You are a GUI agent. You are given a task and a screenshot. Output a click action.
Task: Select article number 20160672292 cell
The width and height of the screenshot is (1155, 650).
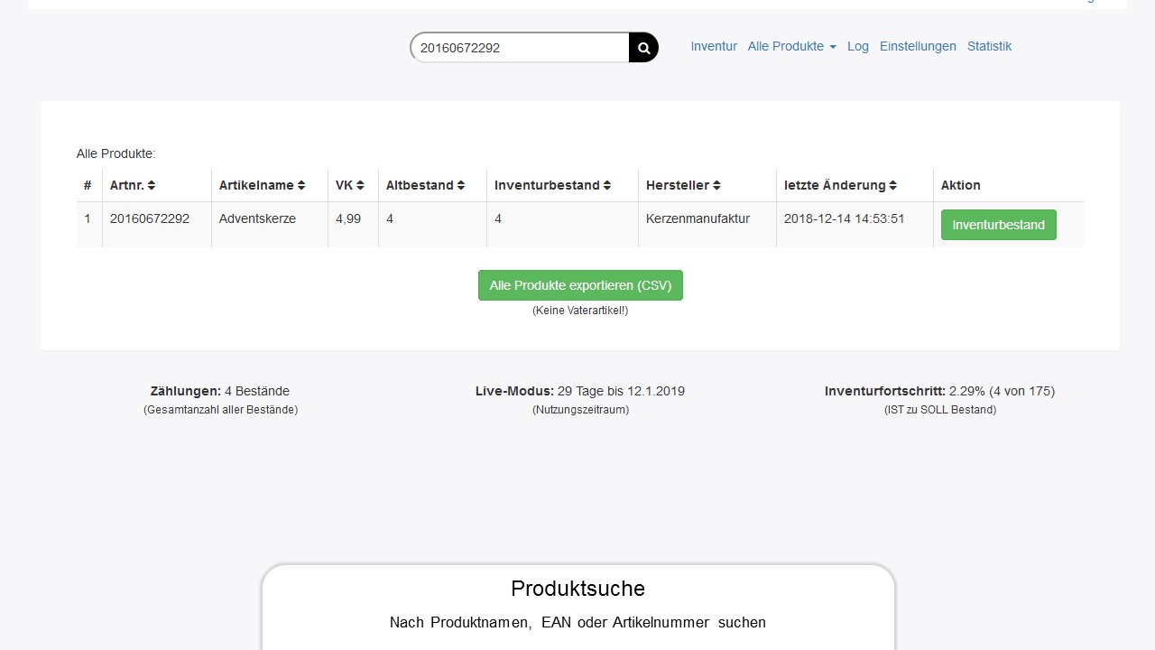(x=150, y=218)
